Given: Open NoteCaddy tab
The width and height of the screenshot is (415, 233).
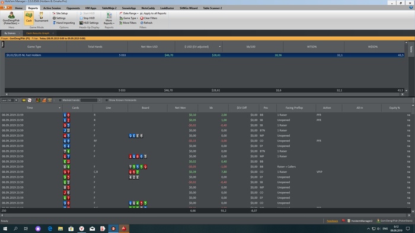Looking at the screenshot, I should [148, 8].
